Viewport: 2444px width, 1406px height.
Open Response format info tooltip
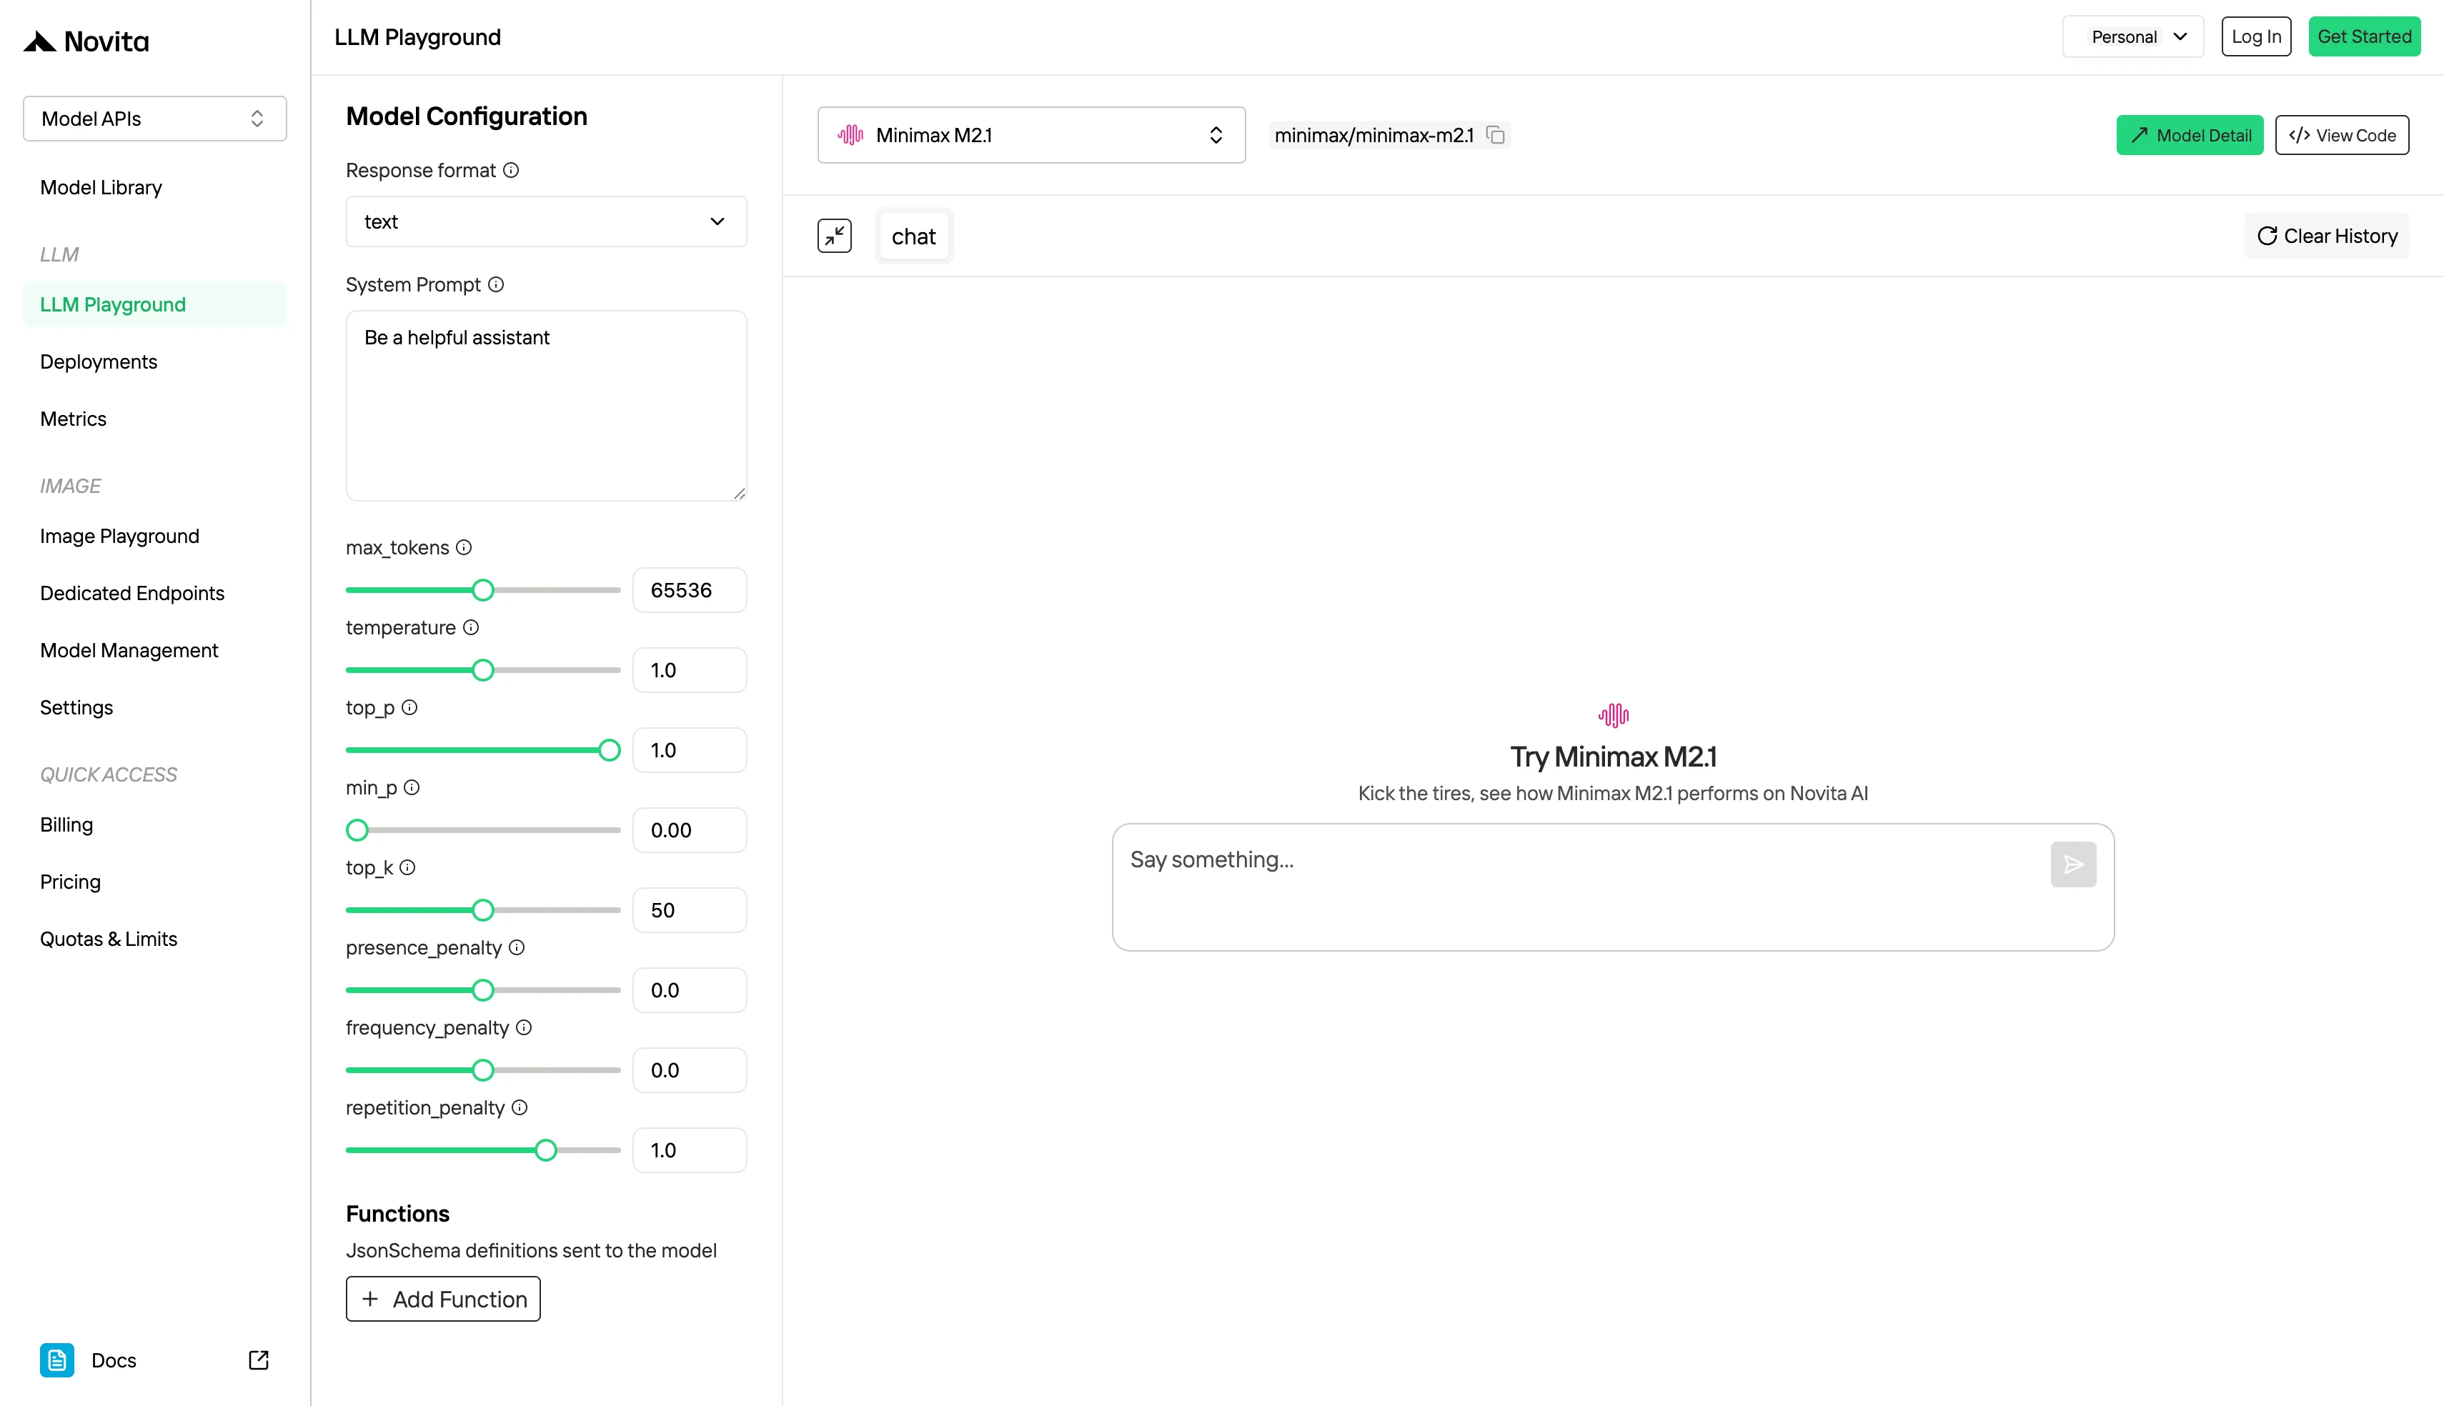pyautogui.click(x=512, y=170)
